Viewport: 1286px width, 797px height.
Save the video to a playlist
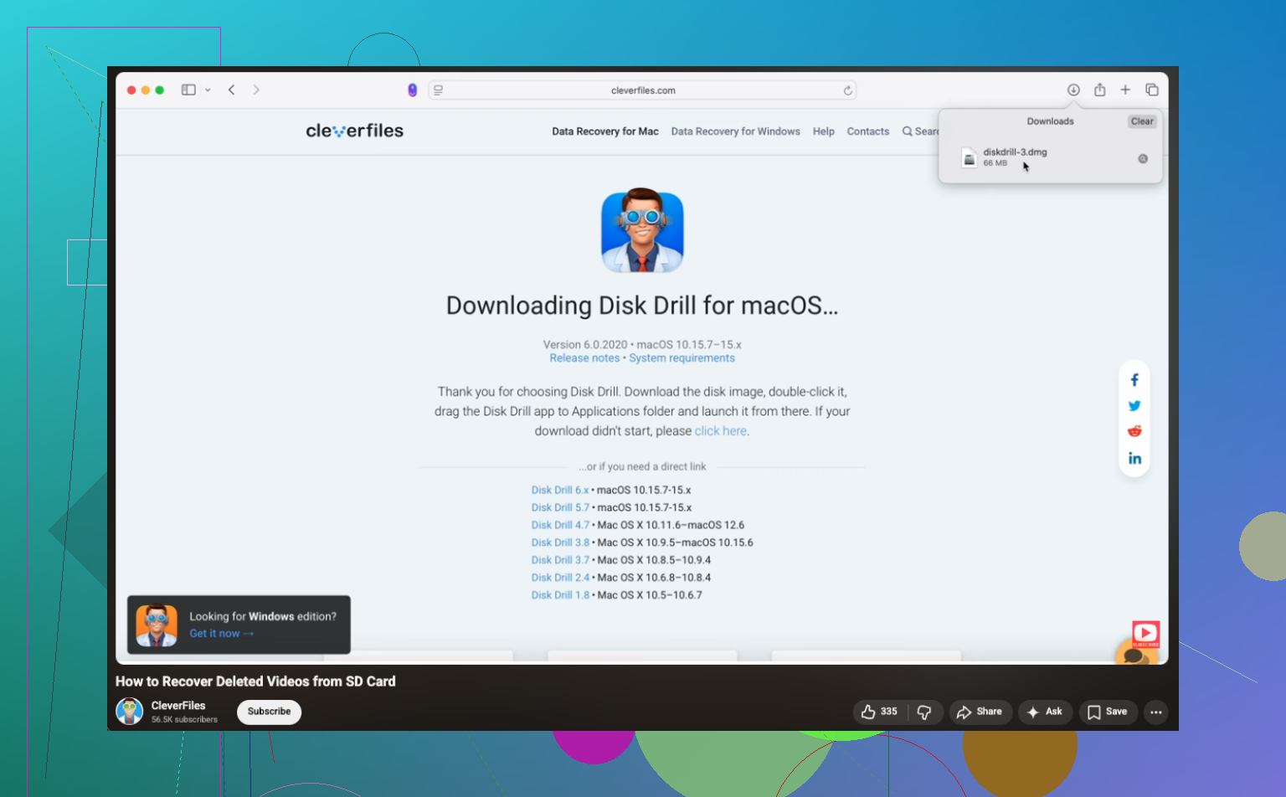click(x=1108, y=712)
